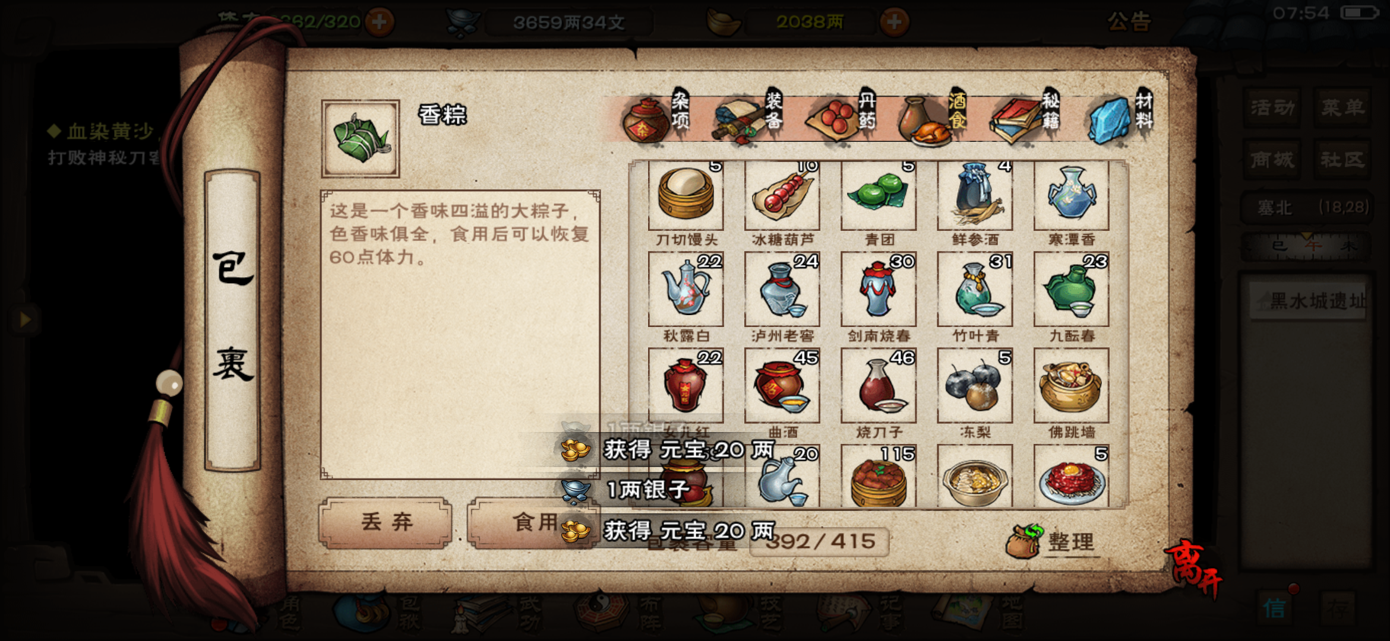Viewport: 1390px width, 641px height.
Task: Switch to the 丹药 pills tab
Action: tap(841, 117)
